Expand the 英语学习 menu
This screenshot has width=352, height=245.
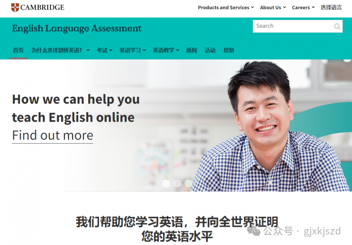132,50
